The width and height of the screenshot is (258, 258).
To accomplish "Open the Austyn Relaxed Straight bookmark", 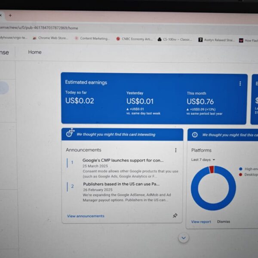I will click(x=217, y=40).
